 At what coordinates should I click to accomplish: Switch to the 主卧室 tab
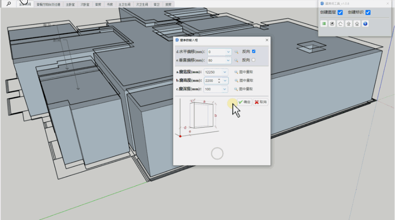[x=70, y=4]
